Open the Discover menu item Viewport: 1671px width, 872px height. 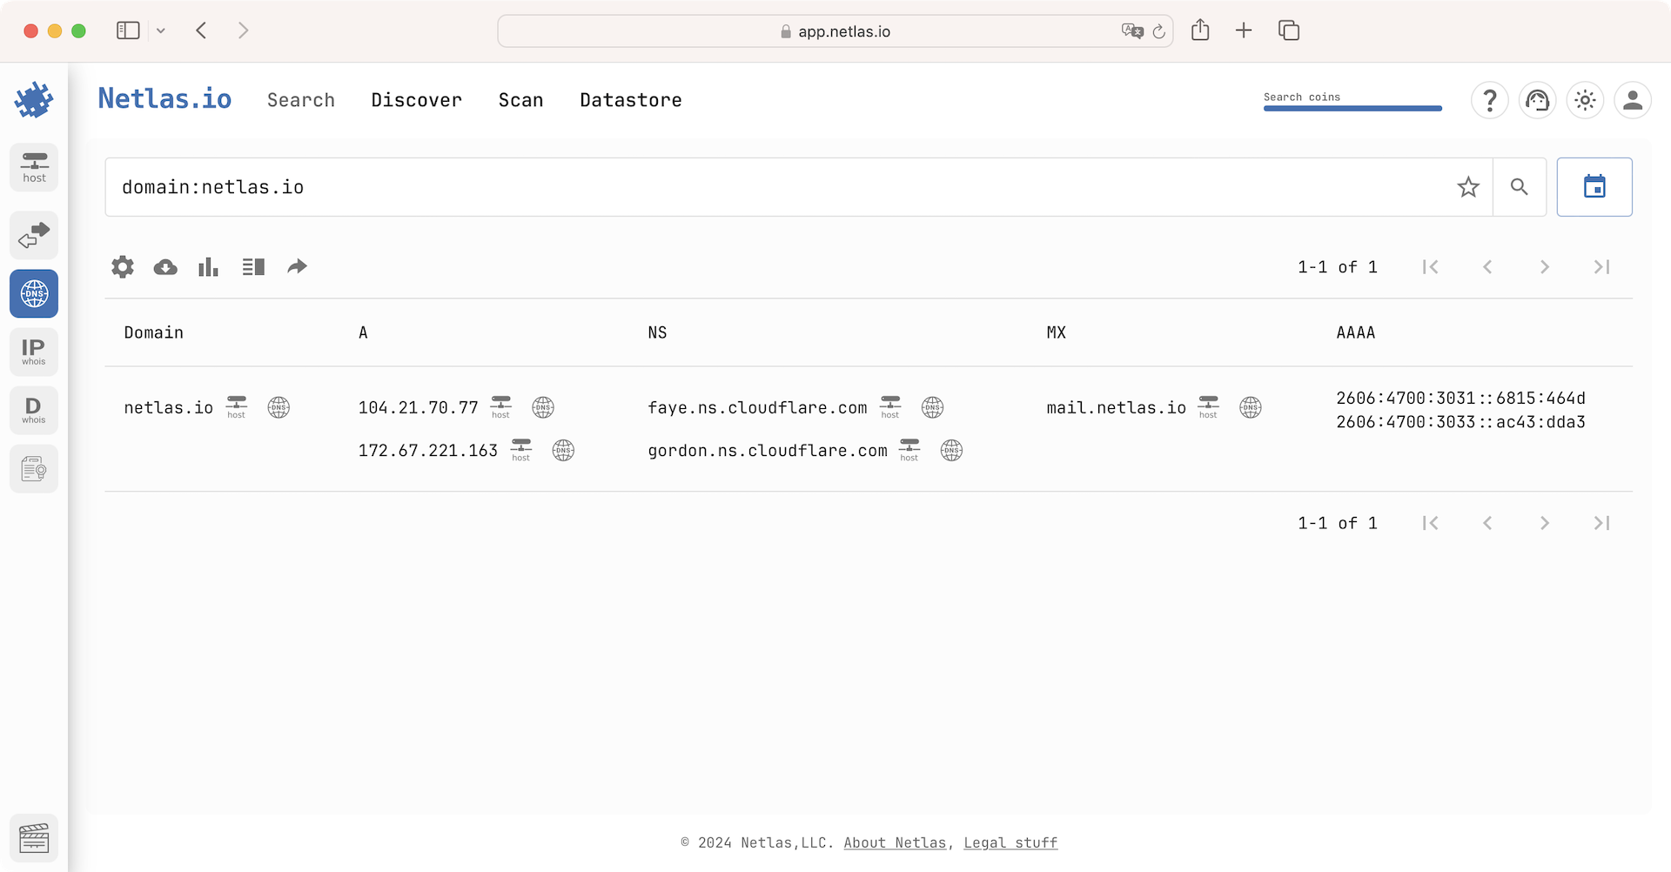(416, 100)
